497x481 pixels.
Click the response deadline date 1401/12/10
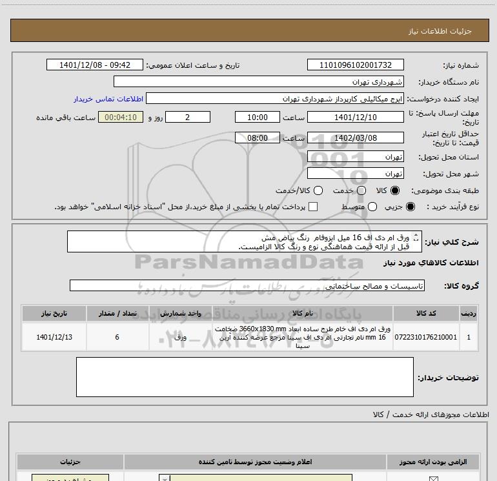tap(355, 117)
